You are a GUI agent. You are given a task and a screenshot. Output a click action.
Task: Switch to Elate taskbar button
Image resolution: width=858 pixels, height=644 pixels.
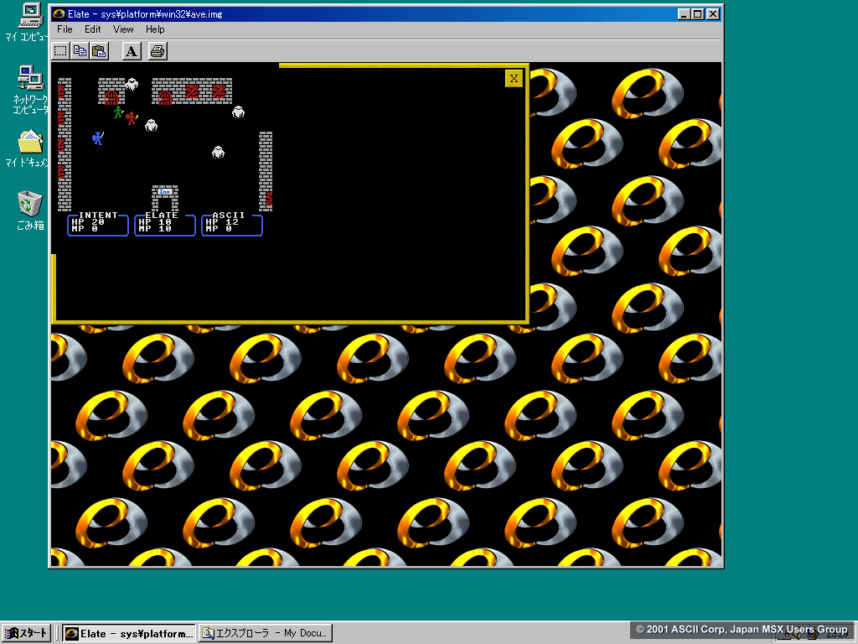click(x=128, y=633)
